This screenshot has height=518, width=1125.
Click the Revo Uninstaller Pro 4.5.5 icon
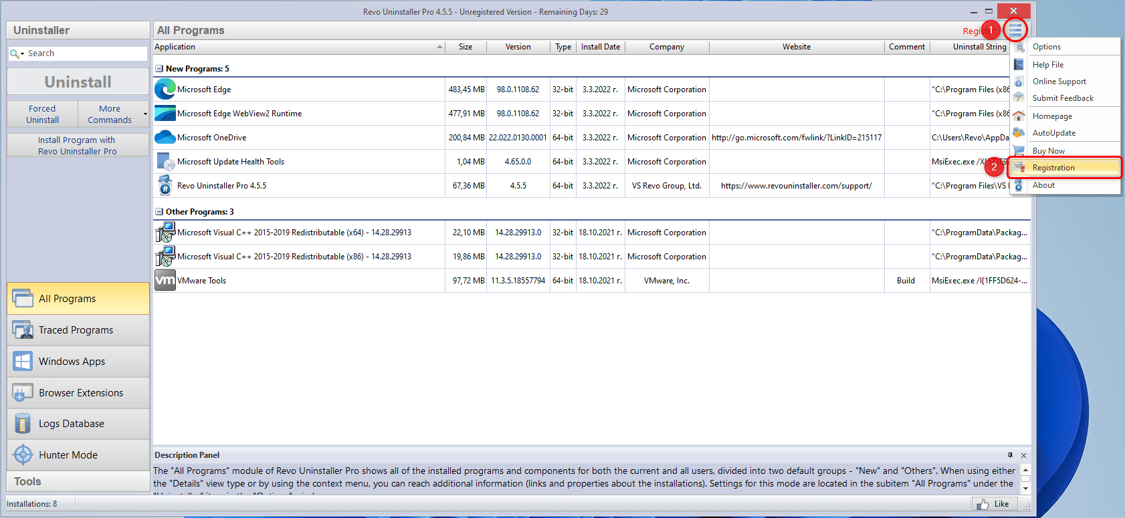coord(165,186)
